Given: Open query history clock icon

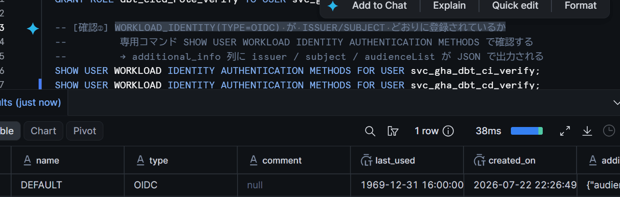Looking at the screenshot, I should pos(609,131).
